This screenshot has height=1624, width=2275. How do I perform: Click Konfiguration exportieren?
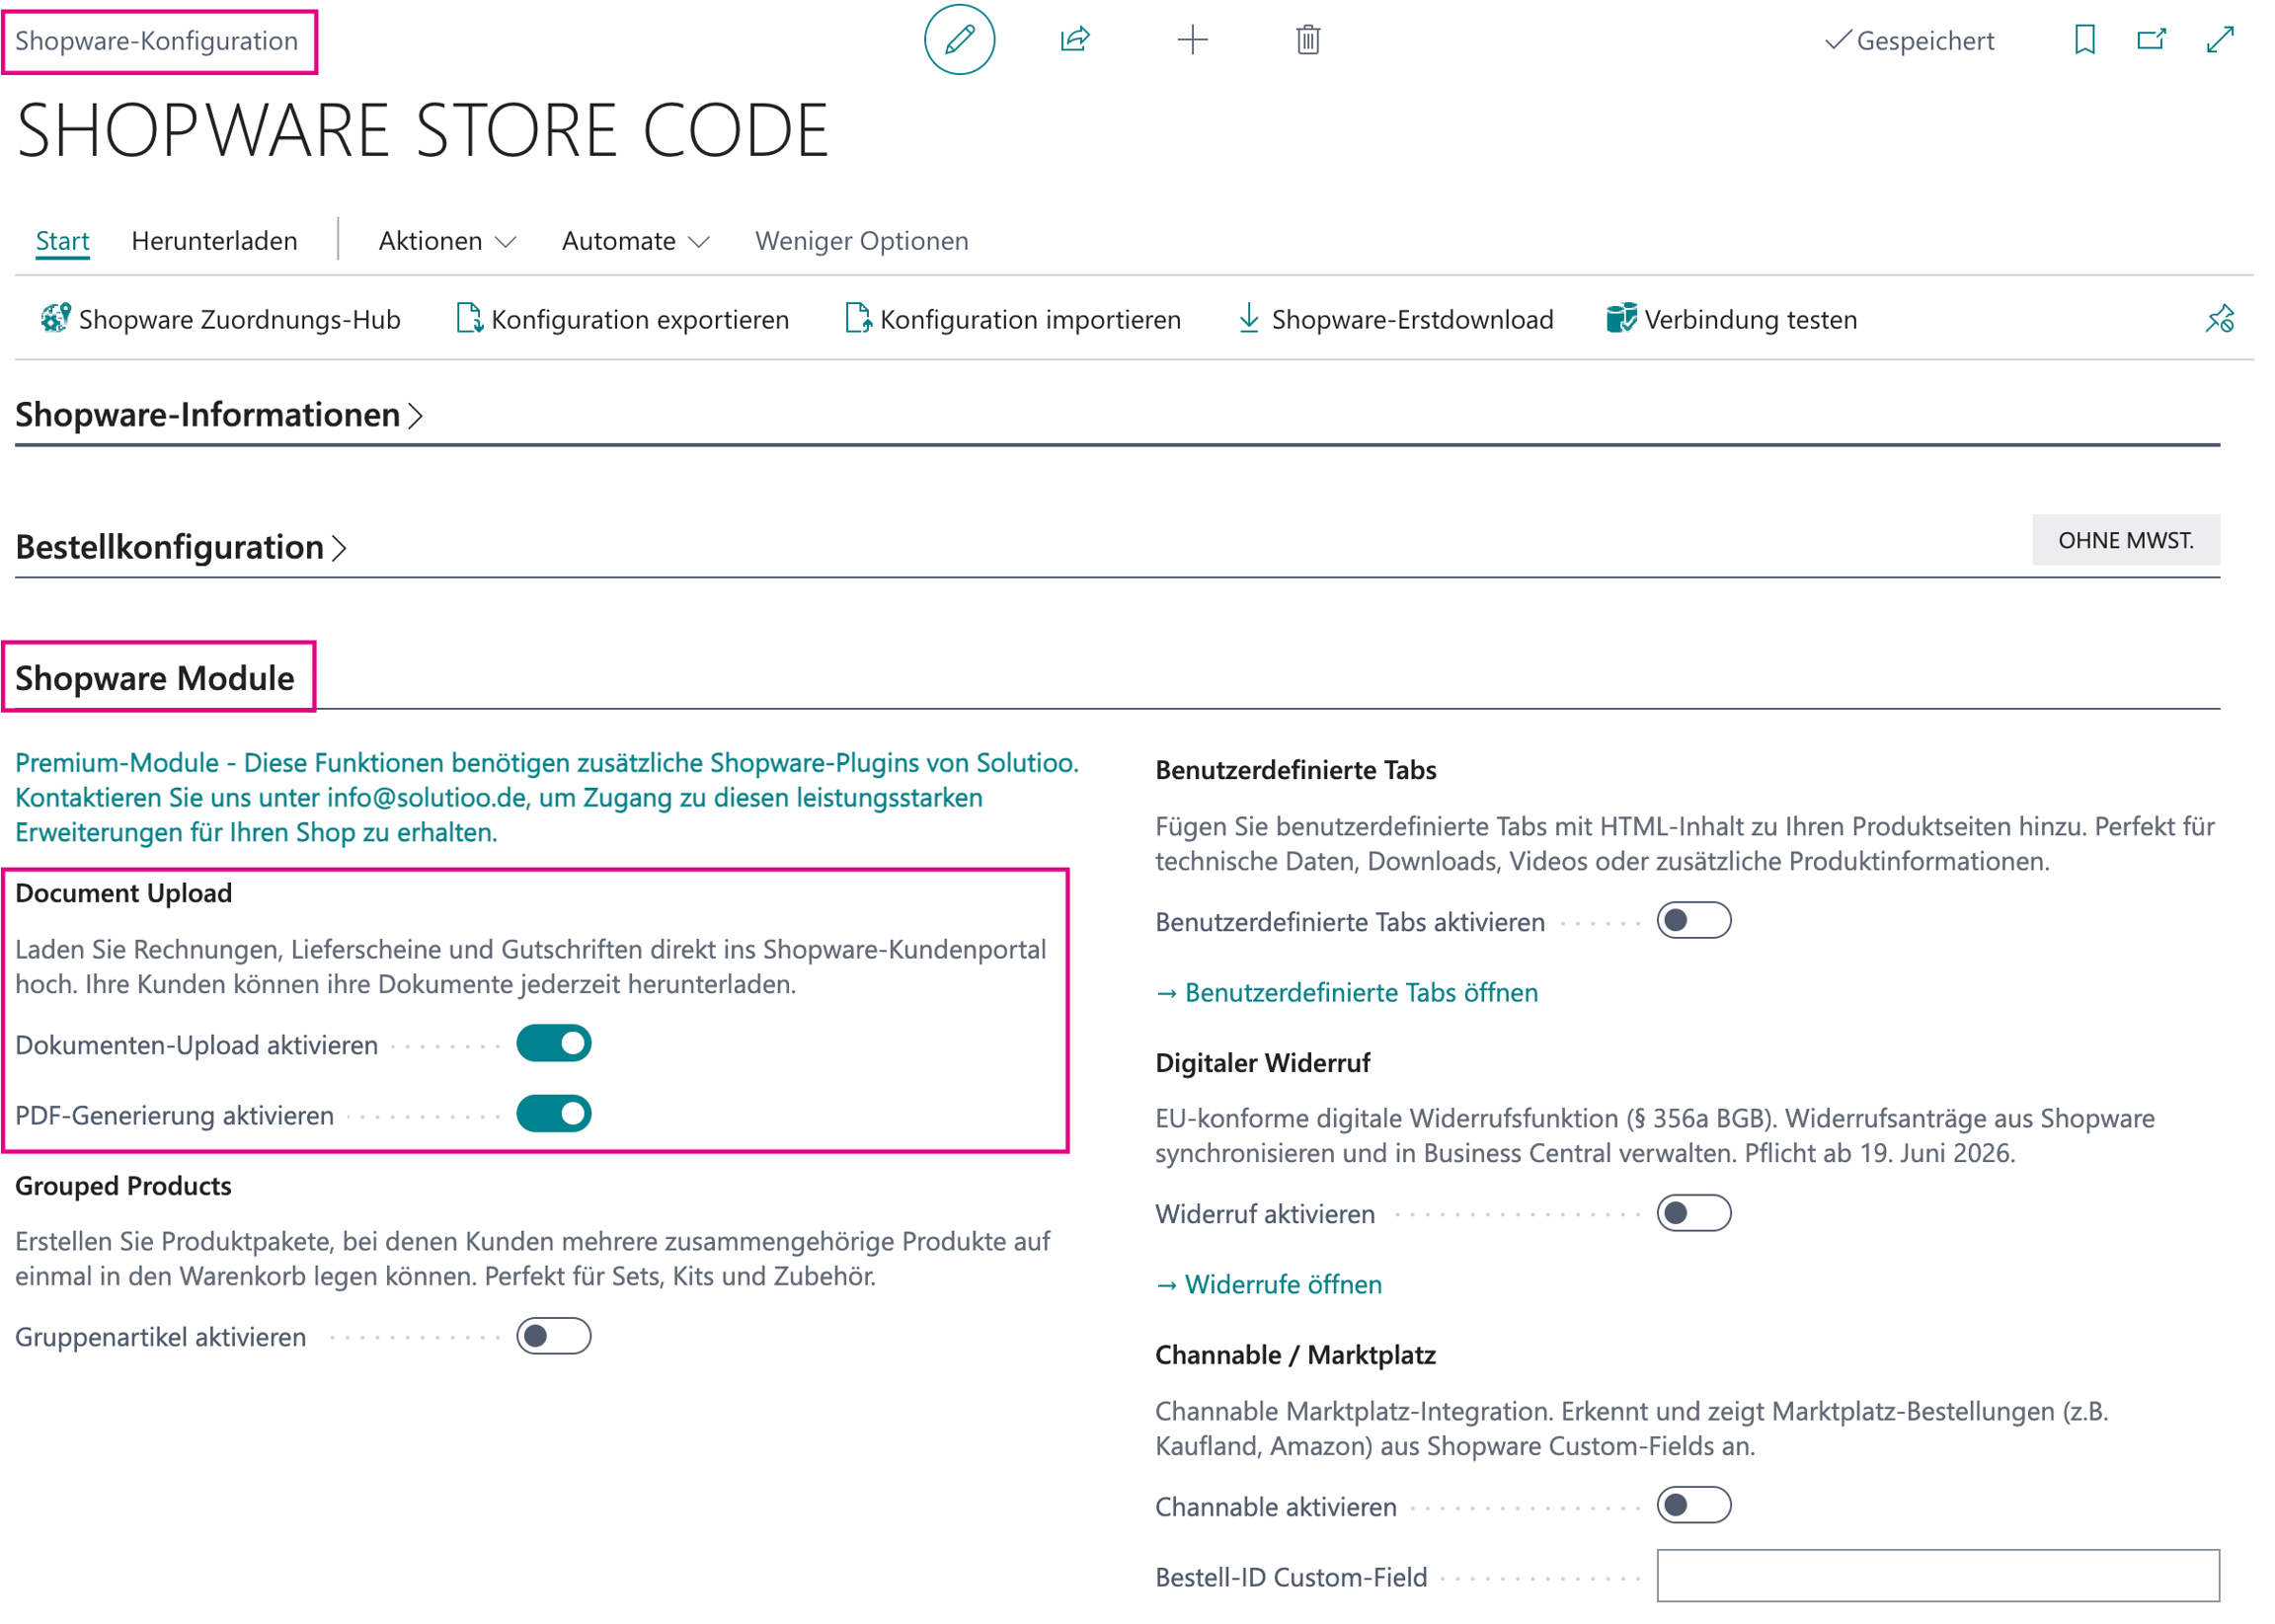tap(622, 319)
